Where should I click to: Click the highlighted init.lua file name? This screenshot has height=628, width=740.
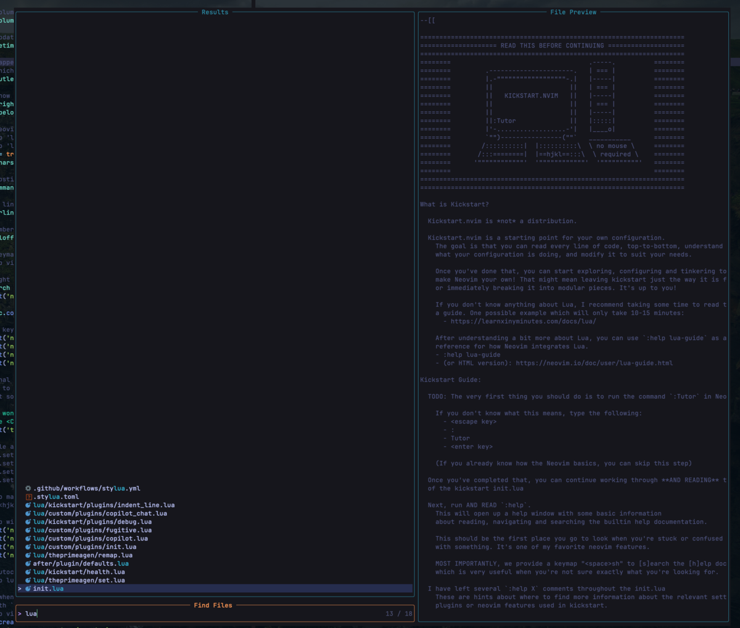click(48, 589)
